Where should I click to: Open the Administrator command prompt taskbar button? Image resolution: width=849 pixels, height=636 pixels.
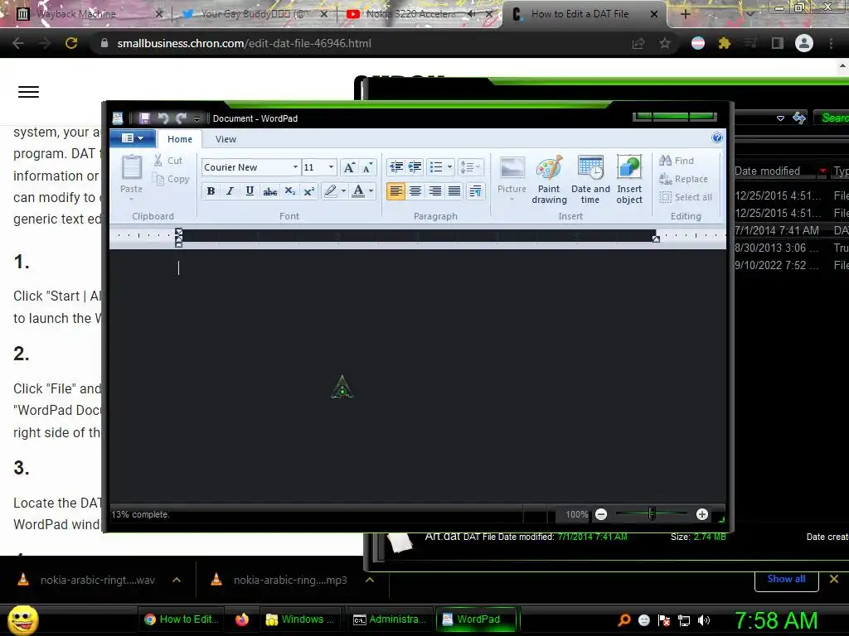coord(389,619)
